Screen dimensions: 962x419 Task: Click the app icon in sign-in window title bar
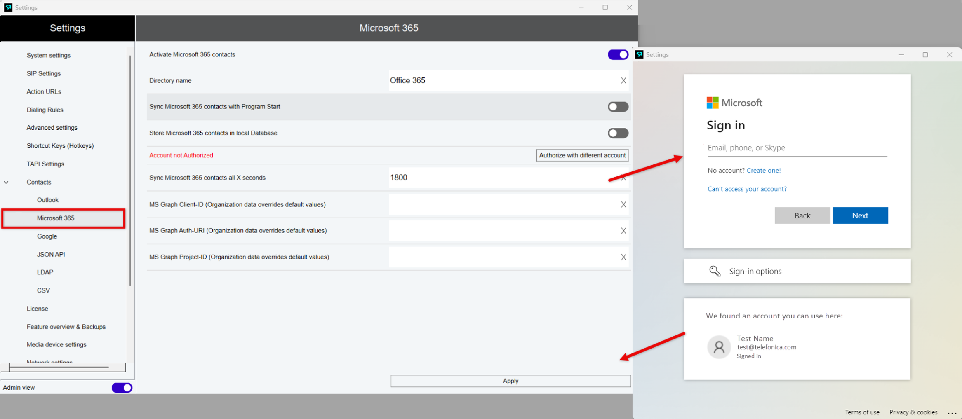(639, 54)
